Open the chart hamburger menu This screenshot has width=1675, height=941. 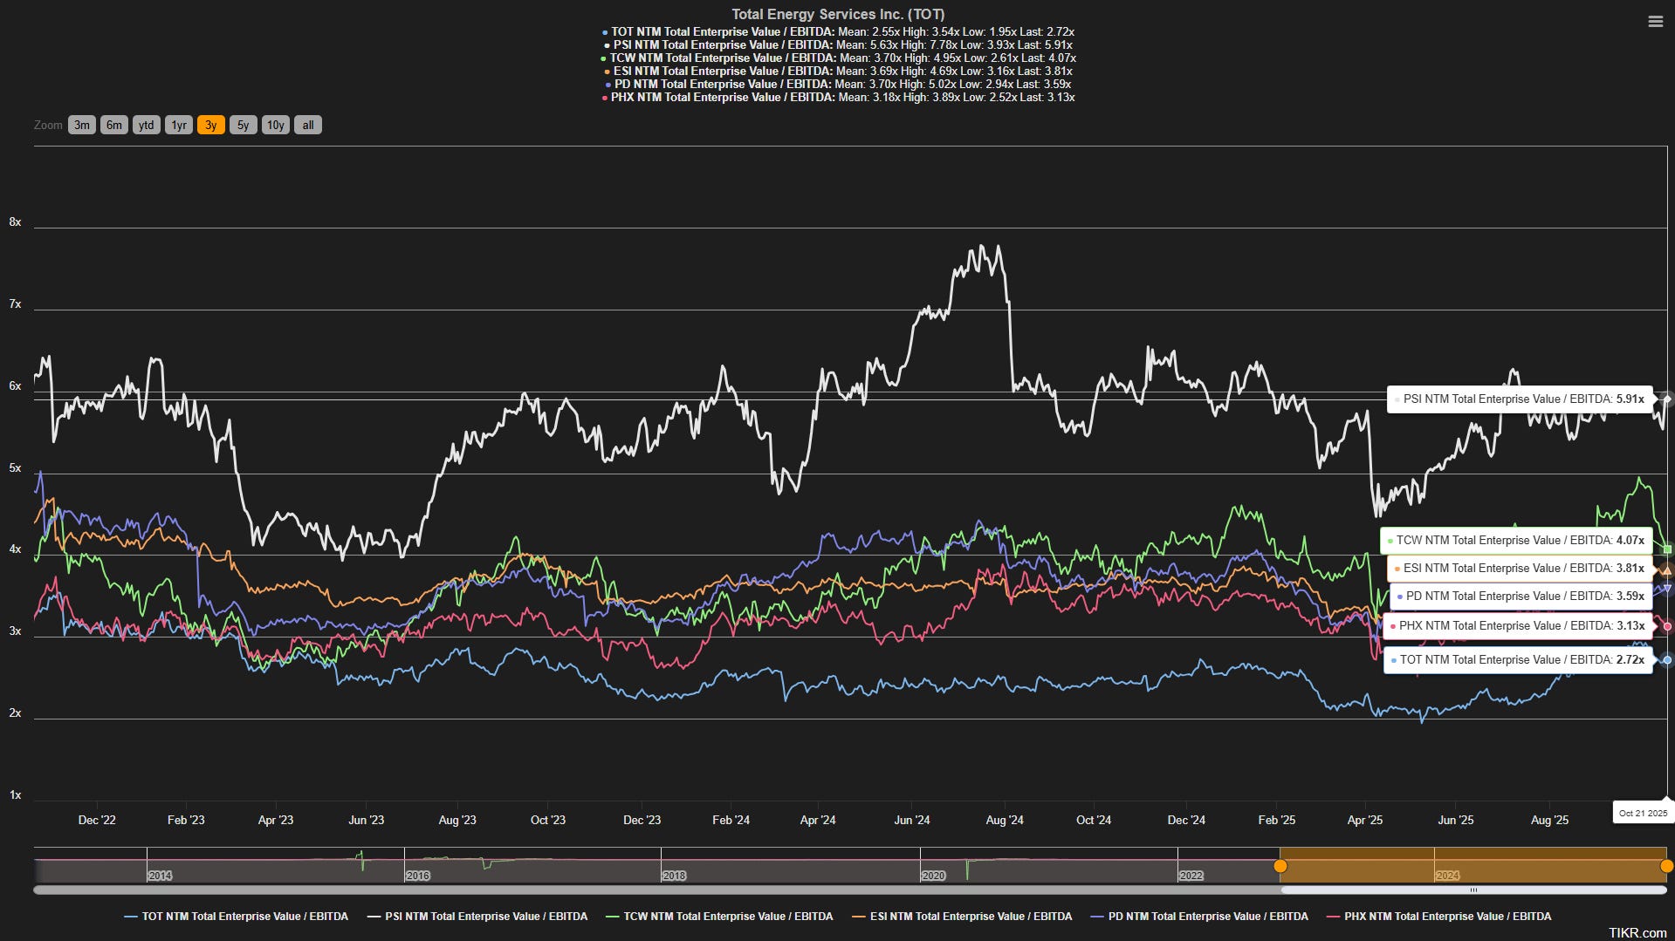pyautogui.click(x=1655, y=22)
